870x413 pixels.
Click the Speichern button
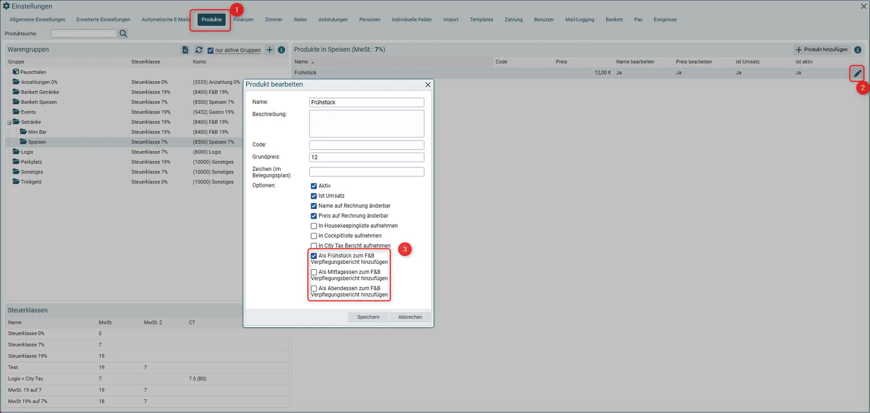(368, 317)
